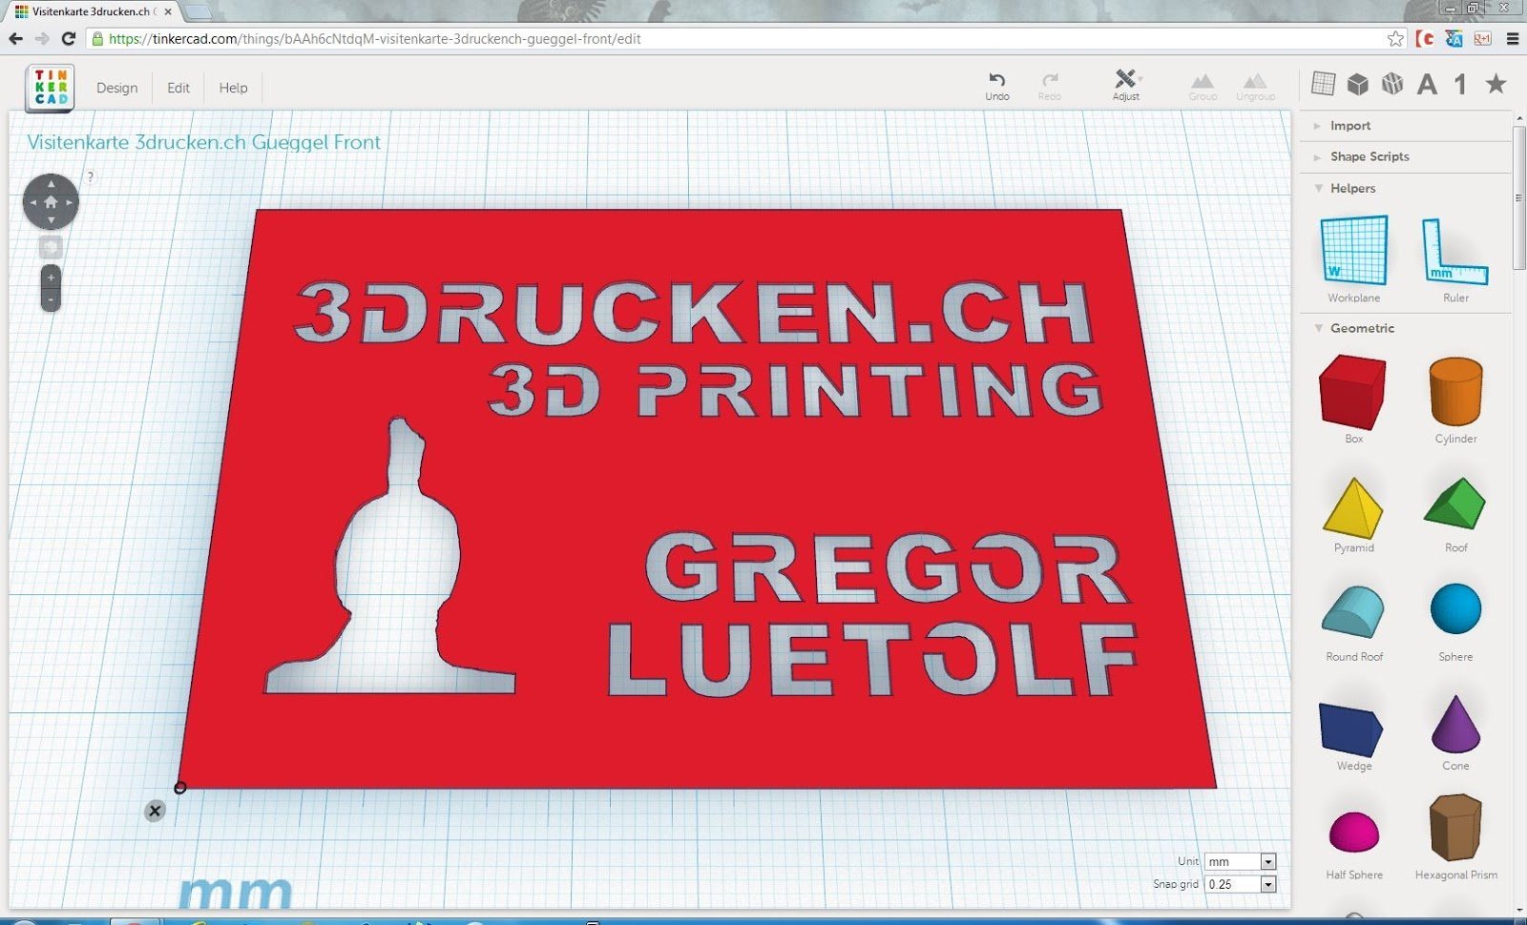Image resolution: width=1527 pixels, height=925 pixels.
Task: Open the Help menu
Action: [x=233, y=88]
